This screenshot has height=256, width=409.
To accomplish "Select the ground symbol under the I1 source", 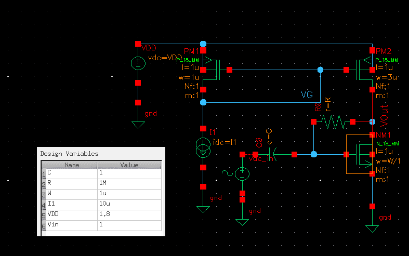I will [x=203, y=208].
